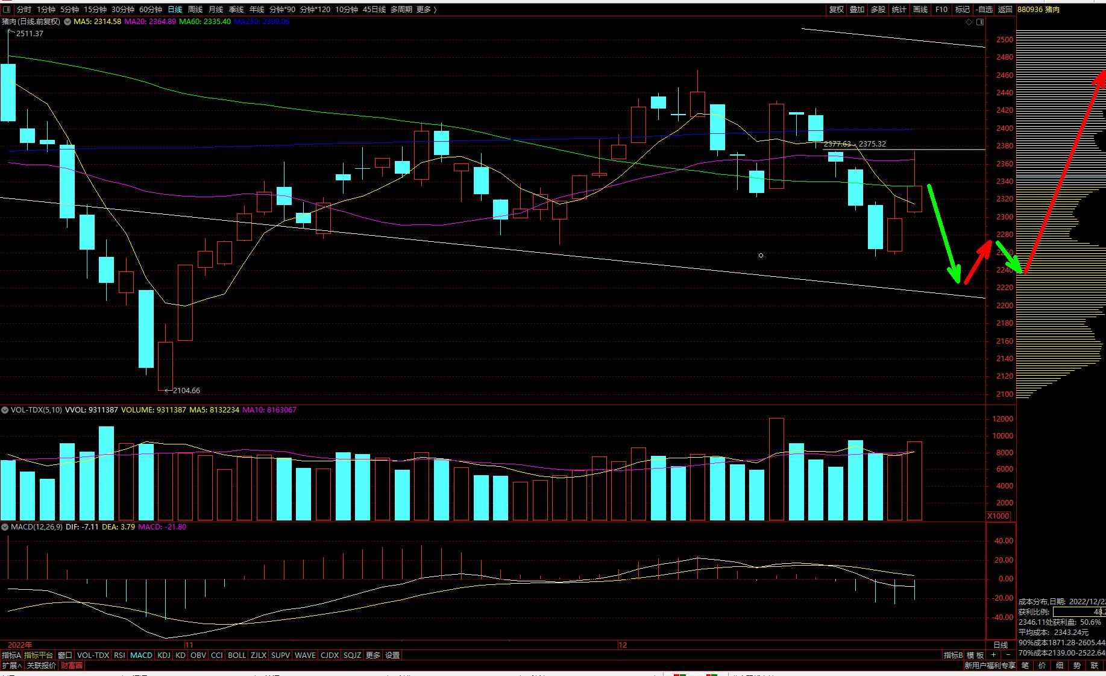Select the 45日线 period
Viewport: 1106px width, 676px height.
(374, 9)
